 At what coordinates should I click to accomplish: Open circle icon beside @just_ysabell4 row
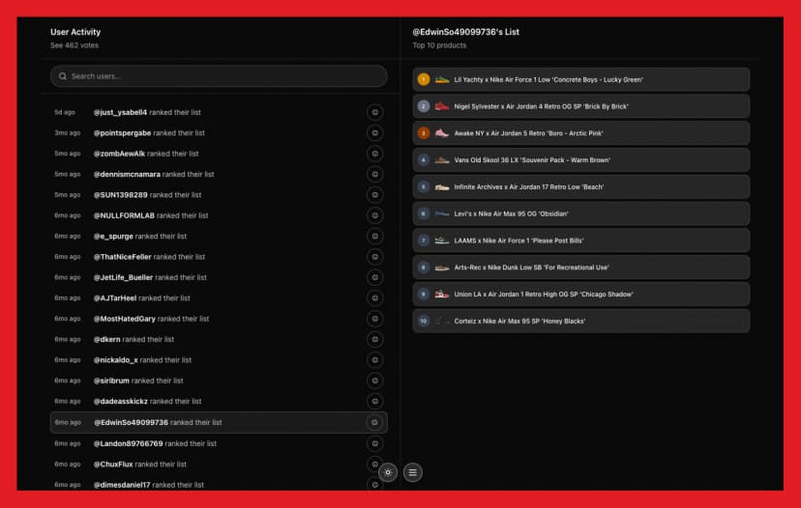(374, 112)
